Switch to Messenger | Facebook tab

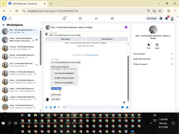pos(27,4)
